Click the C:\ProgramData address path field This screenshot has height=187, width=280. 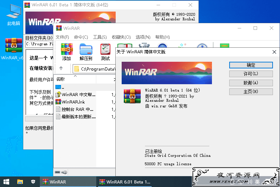pyautogui.click(x=94, y=69)
